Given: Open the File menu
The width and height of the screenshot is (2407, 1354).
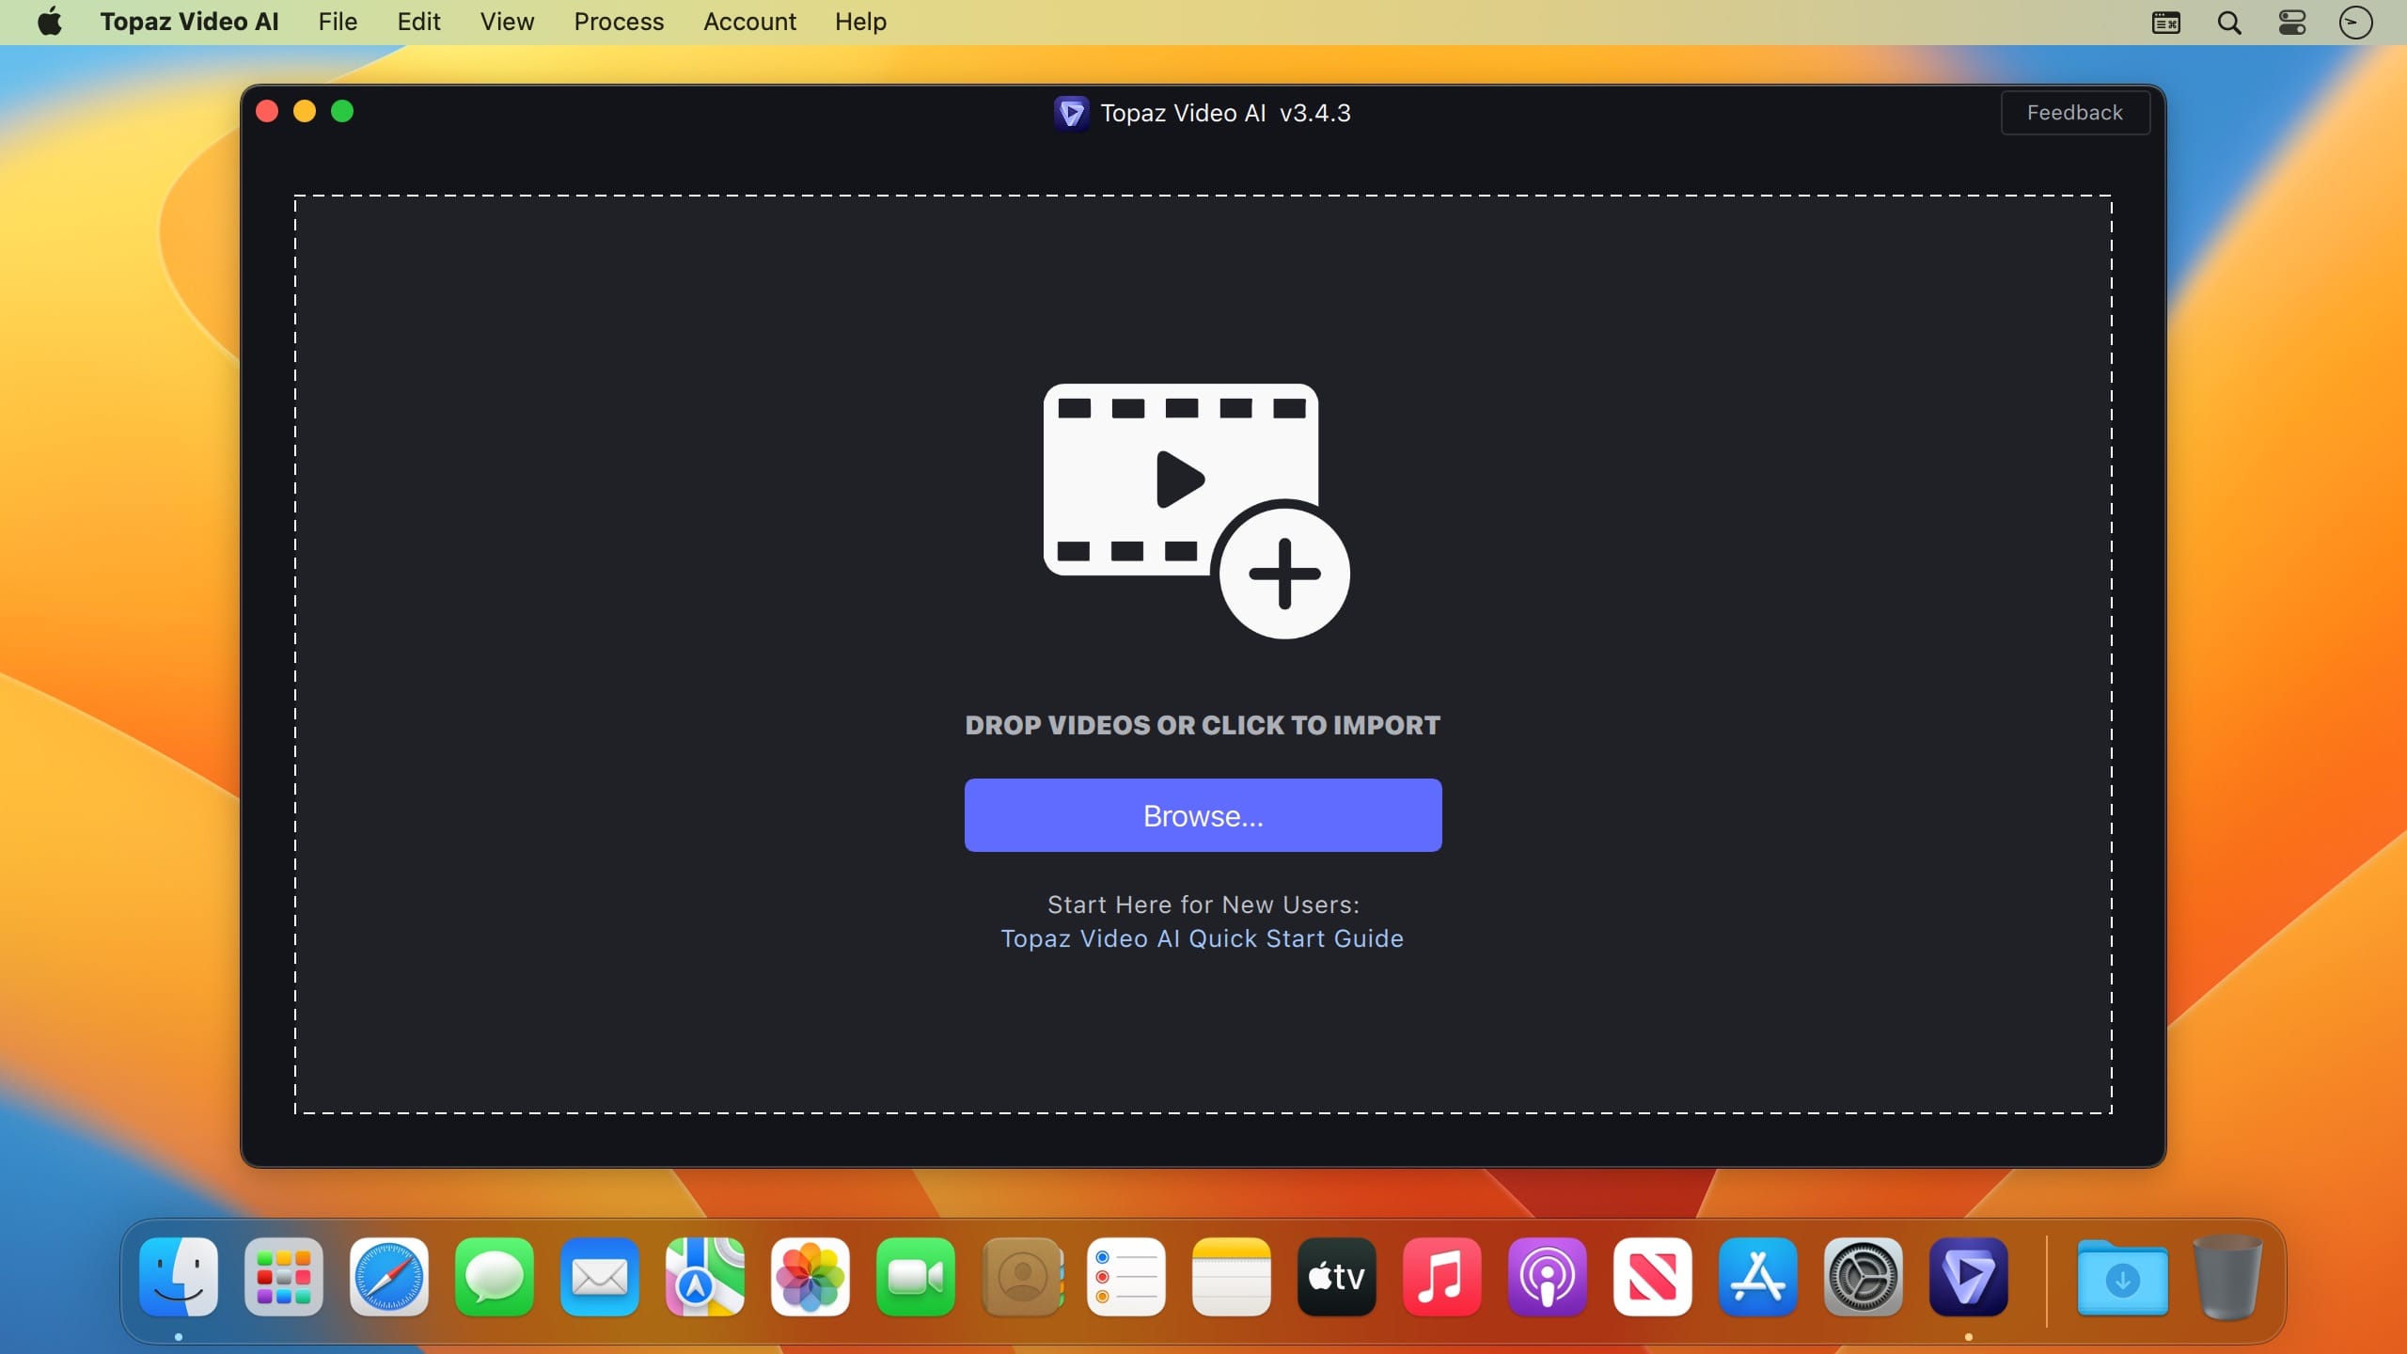Looking at the screenshot, I should coord(338,22).
